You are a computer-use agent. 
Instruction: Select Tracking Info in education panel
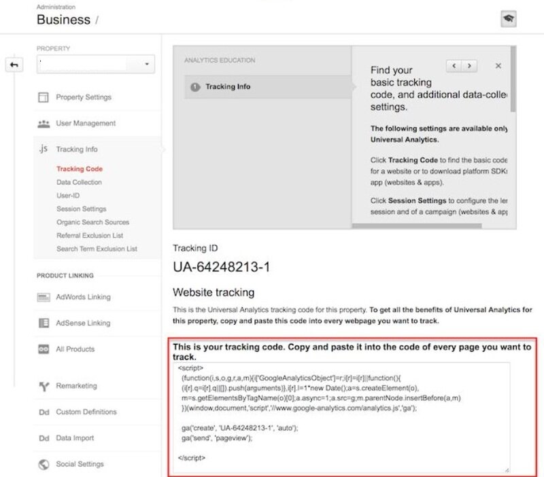pyautogui.click(x=267, y=87)
